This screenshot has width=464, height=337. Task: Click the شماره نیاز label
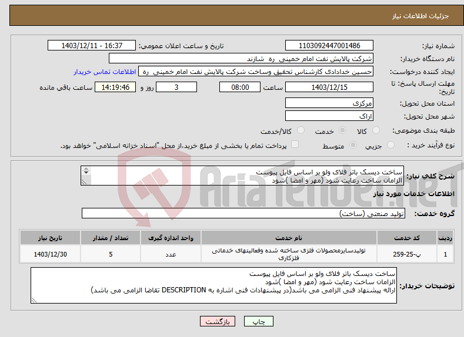438,46
